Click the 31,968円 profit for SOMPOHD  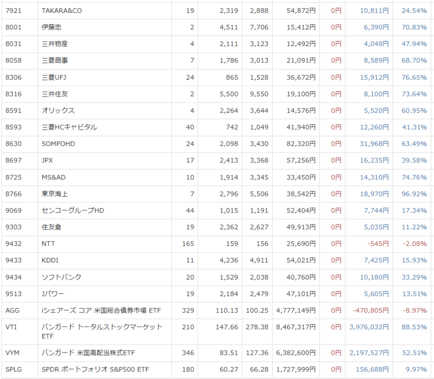point(374,144)
